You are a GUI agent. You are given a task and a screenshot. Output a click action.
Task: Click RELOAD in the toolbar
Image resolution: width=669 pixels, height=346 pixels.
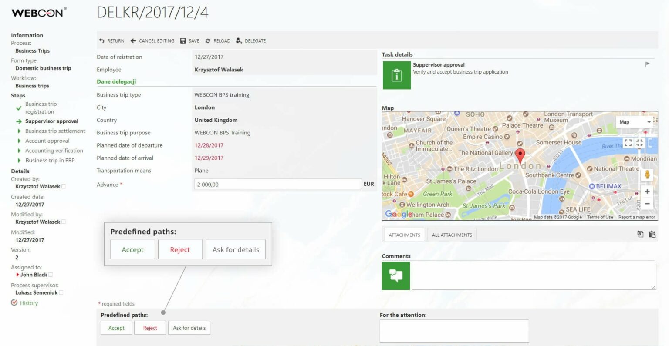click(x=217, y=41)
